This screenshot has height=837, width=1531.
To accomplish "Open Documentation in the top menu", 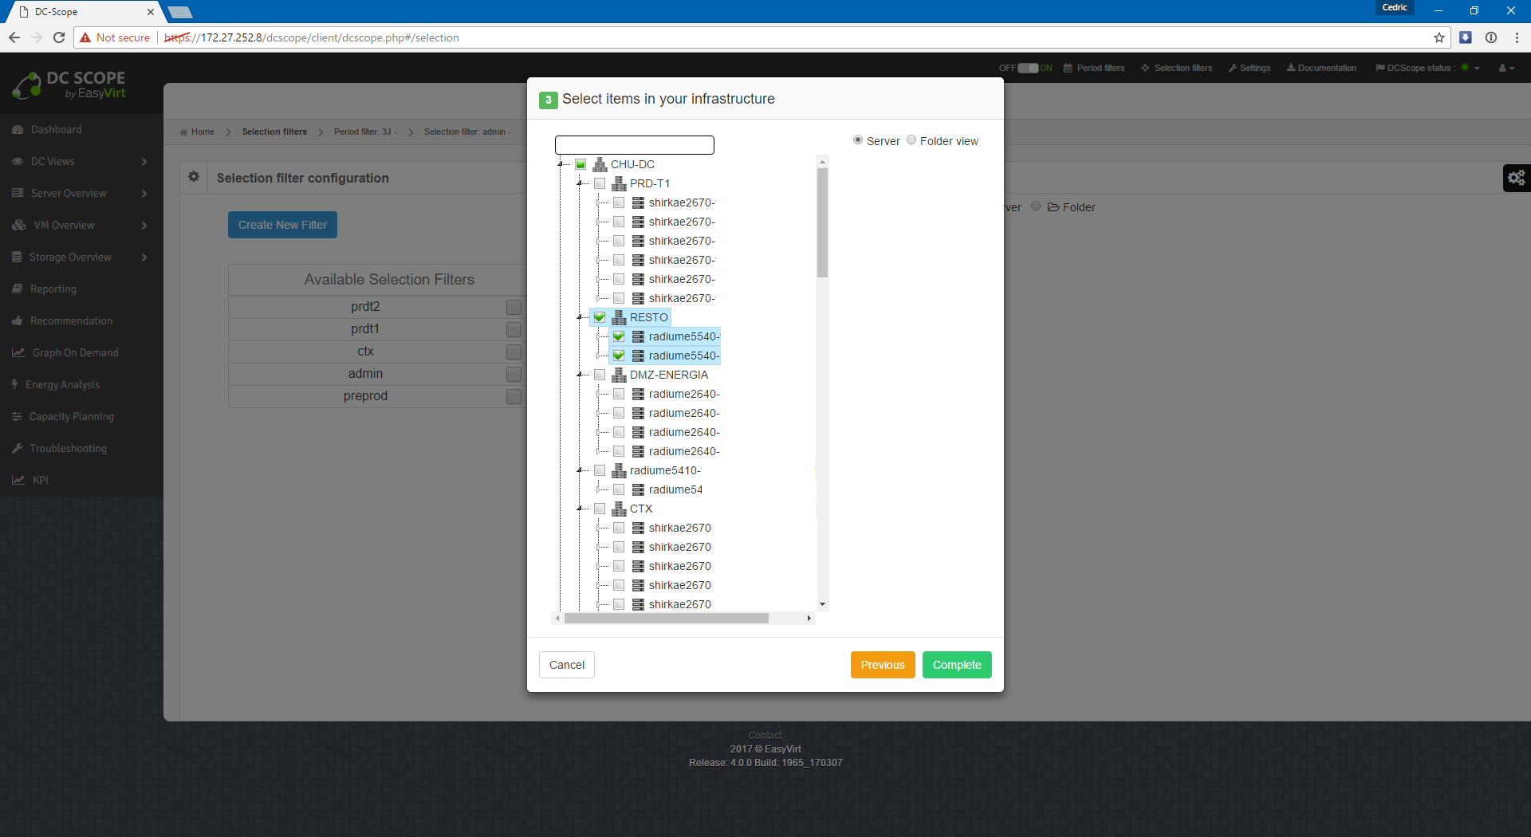I will pyautogui.click(x=1321, y=68).
